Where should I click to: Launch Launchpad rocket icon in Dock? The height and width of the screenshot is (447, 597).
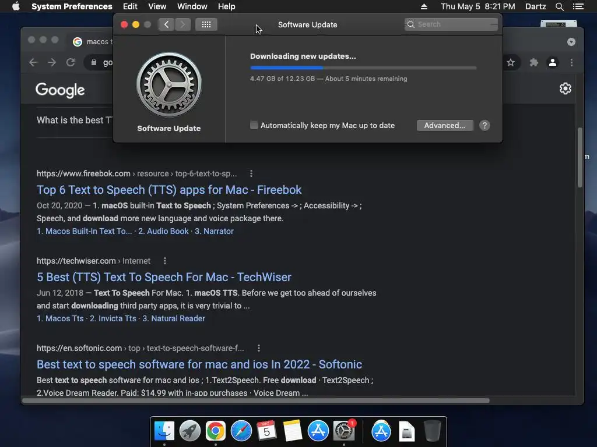[x=190, y=431]
